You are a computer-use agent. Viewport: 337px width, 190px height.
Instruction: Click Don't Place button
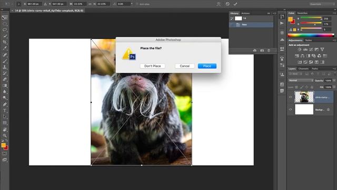152,66
